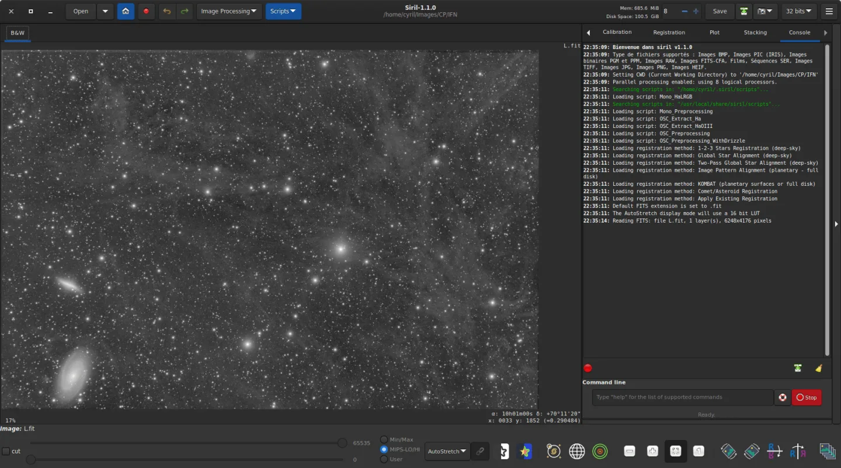Open the Plot tab
Viewport: 841px width, 468px height.
(x=714, y=32)
